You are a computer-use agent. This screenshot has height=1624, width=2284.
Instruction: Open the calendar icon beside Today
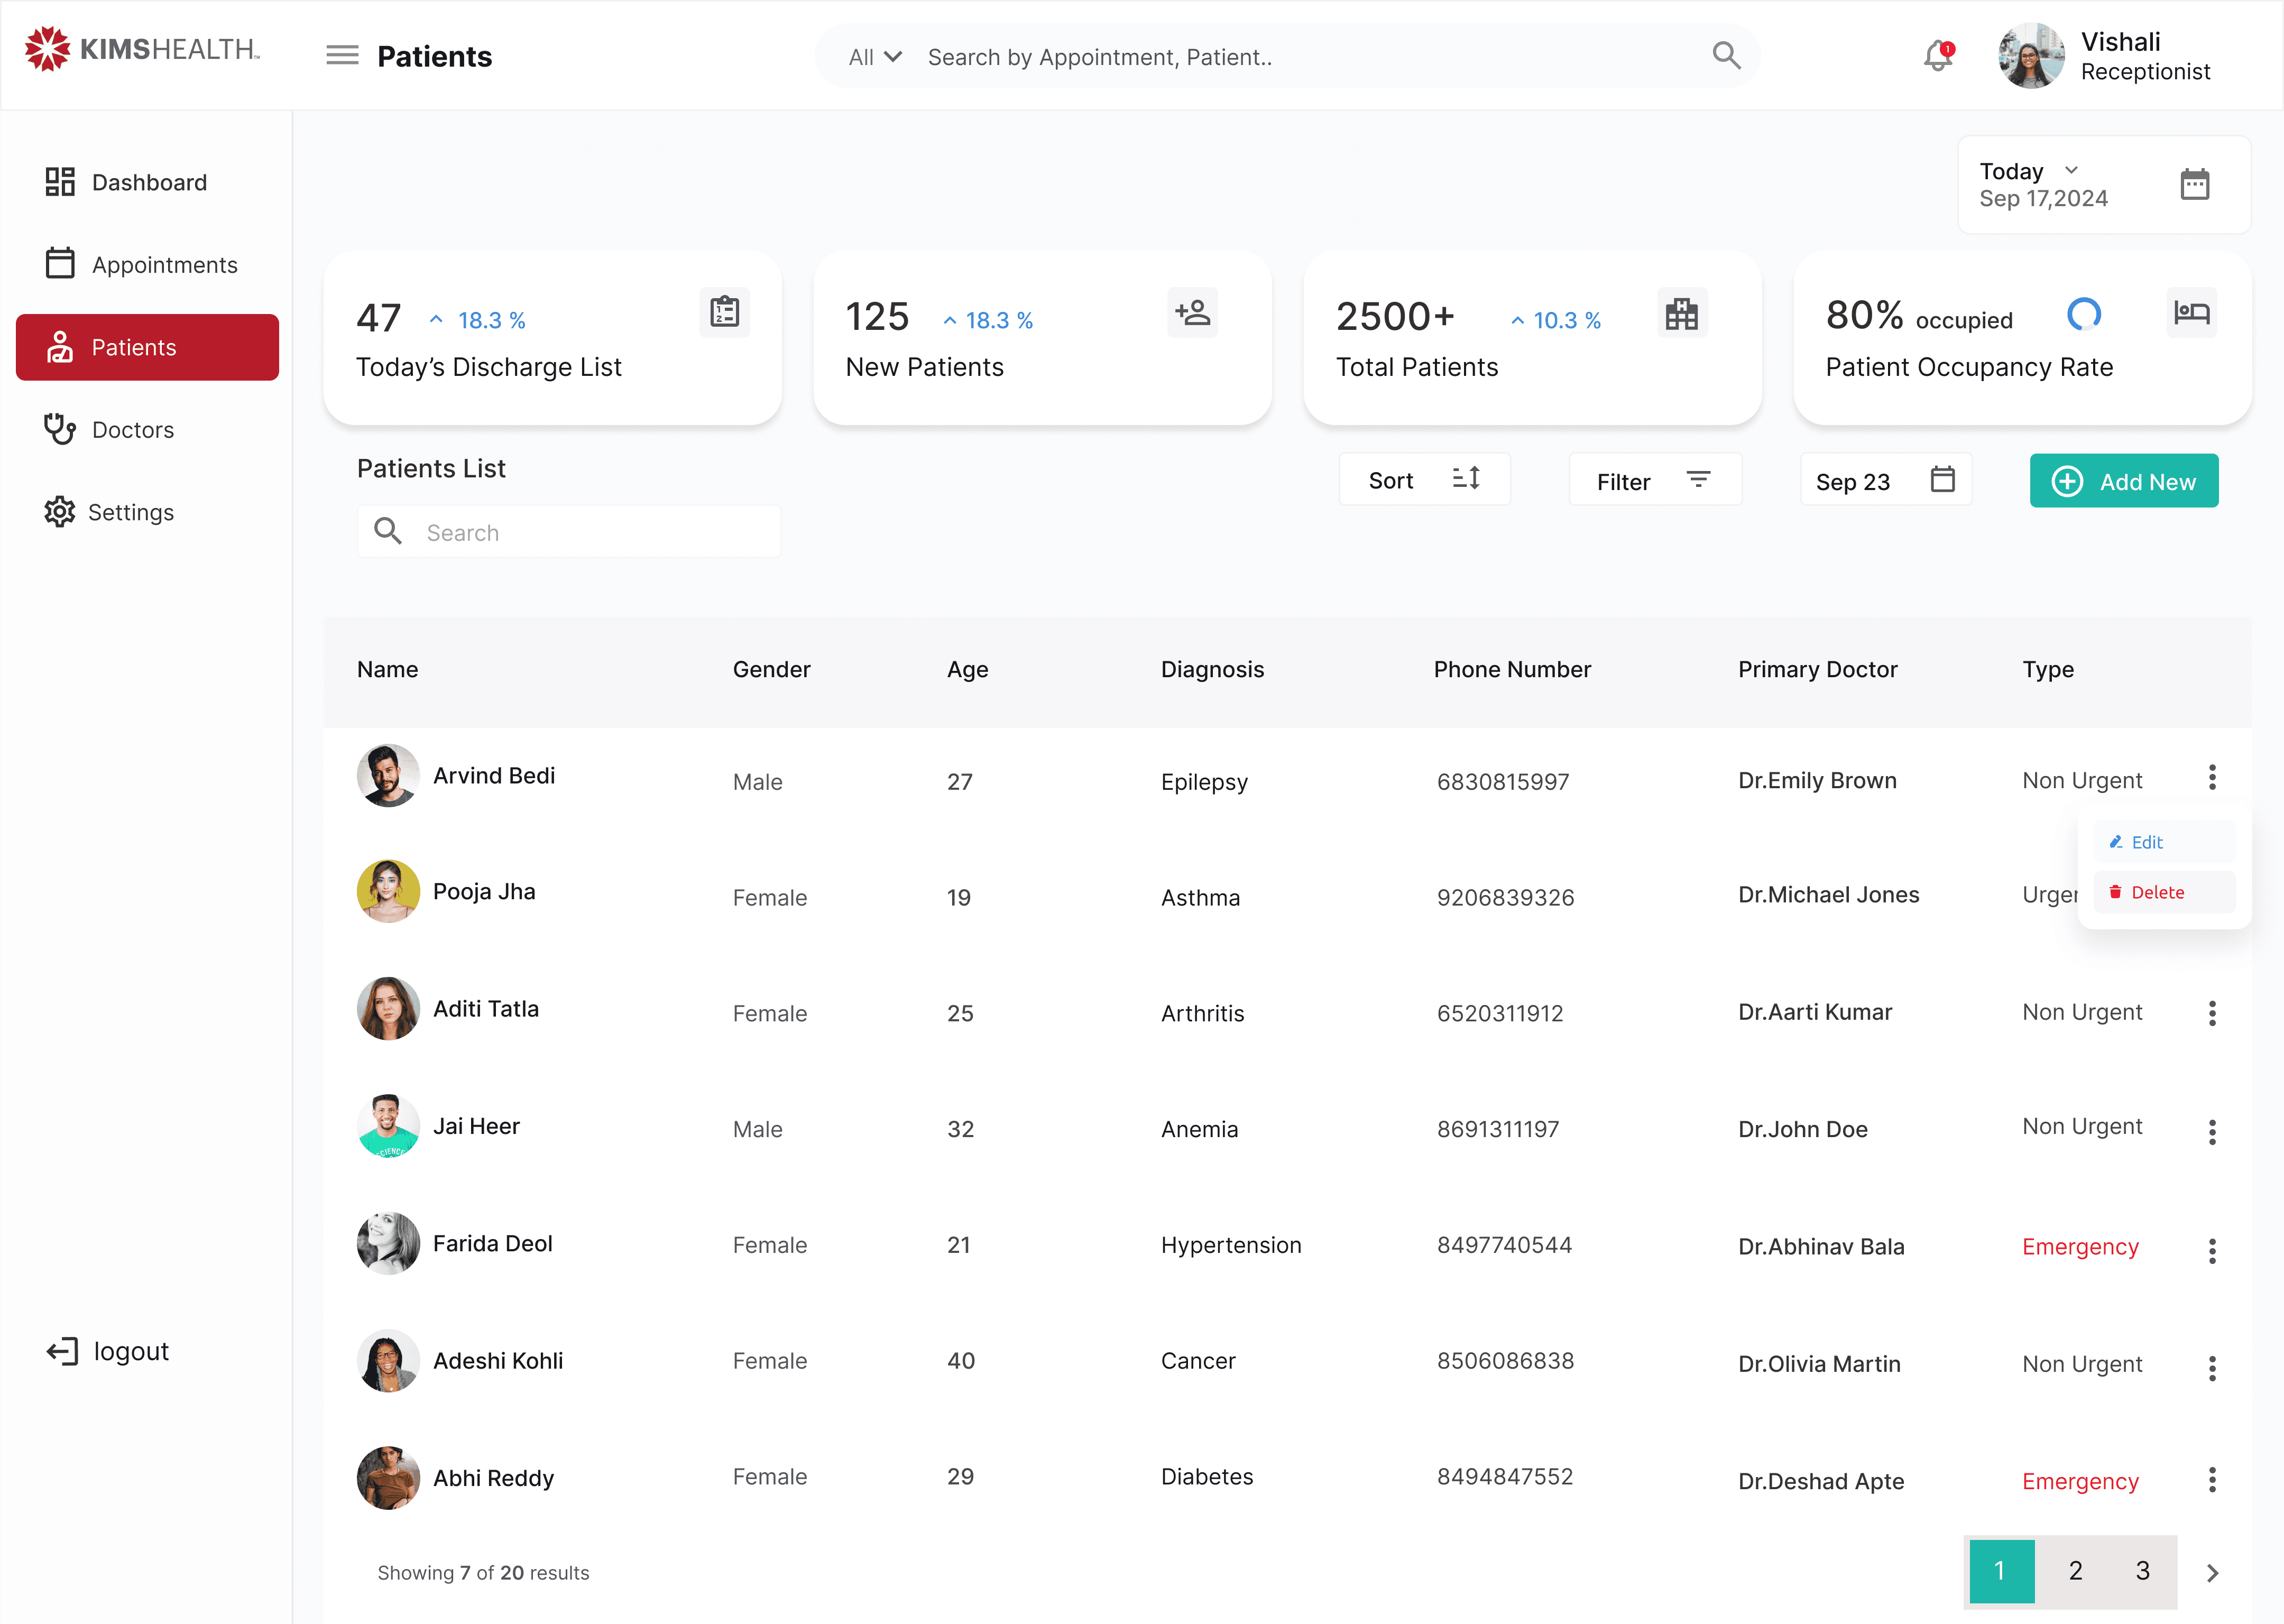click(x=2194, y=185)
